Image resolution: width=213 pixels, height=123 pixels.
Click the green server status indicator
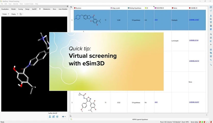pos(202,122)
